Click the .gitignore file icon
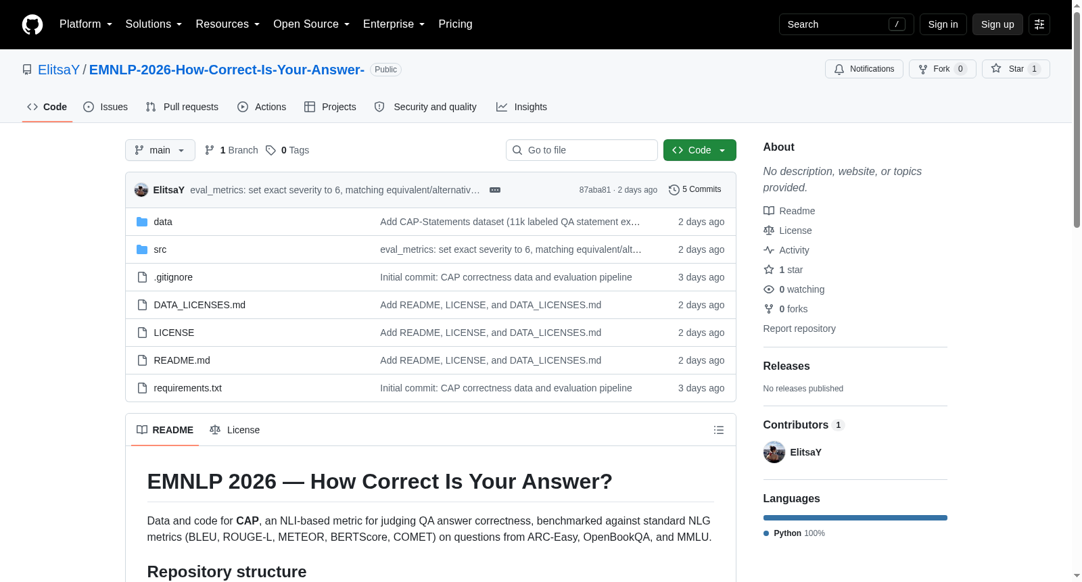 coord(142,277)
